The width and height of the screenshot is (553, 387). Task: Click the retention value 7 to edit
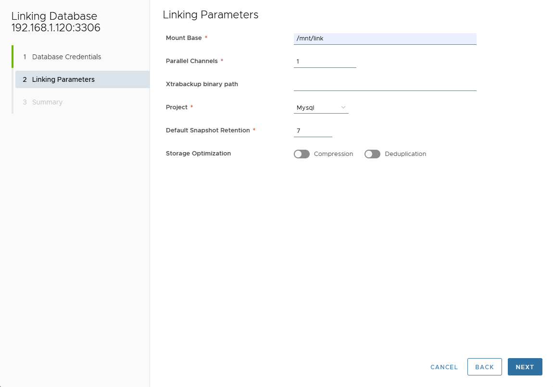point(299,130)
